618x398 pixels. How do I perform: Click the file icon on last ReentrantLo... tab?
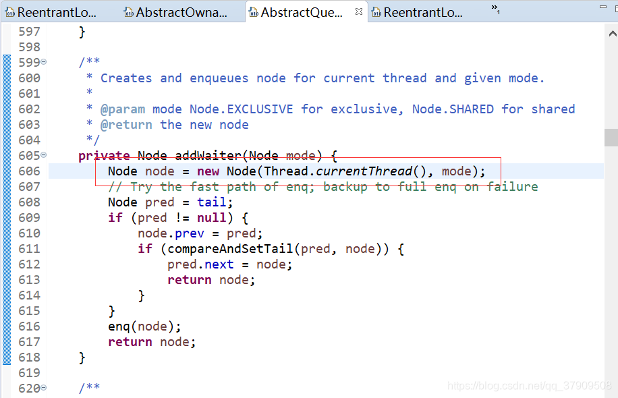tap(376, 13)
